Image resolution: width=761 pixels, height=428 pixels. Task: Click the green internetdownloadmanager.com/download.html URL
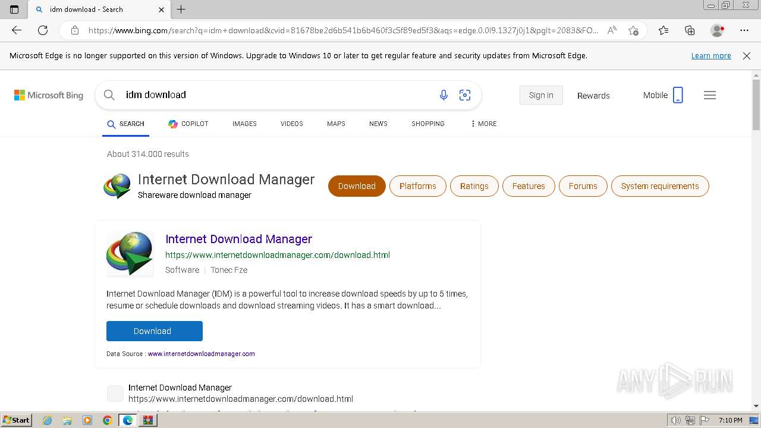click(x=278, y=255)
